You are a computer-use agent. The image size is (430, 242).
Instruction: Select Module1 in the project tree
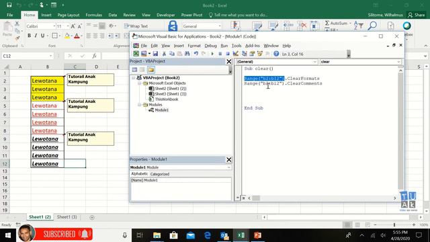[x=161, y=110]
